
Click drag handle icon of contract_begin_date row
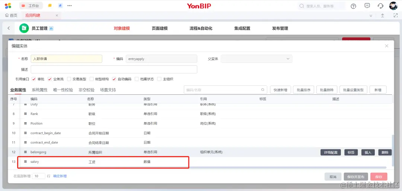pyautogui.click(x=25, y=133)
